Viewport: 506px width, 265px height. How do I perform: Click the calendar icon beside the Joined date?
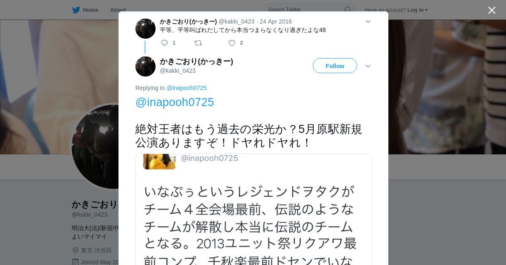click(x=75, y=262)
